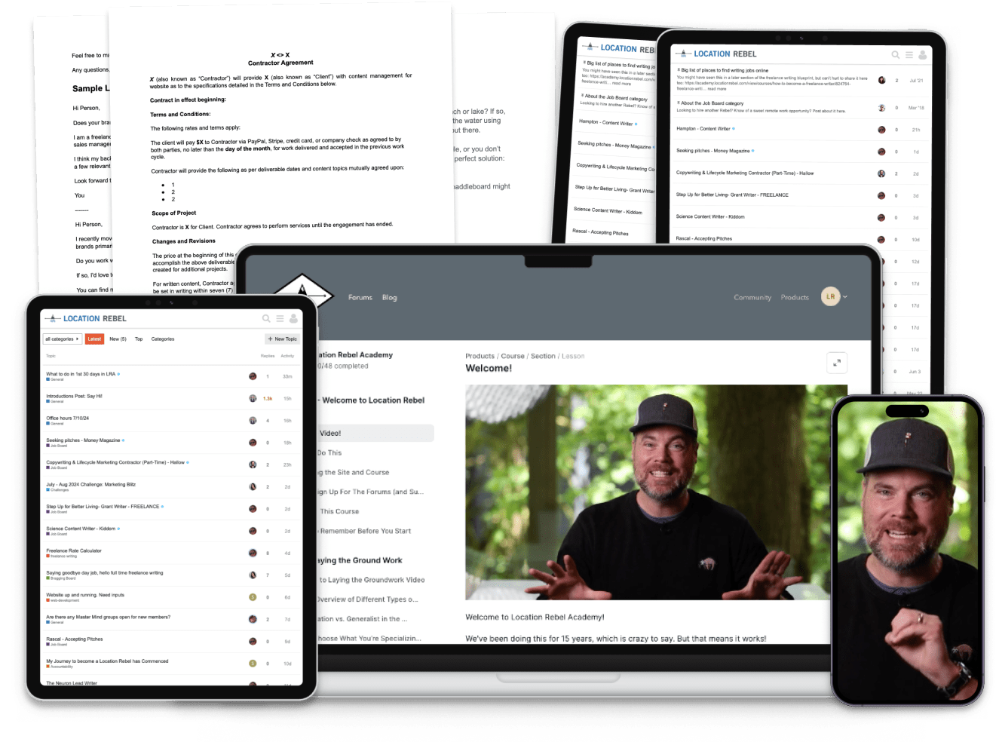999x742 pixels.
Task: Open the 'all categories' dropdown on left tablet
Action: click(x=62, y=339)
